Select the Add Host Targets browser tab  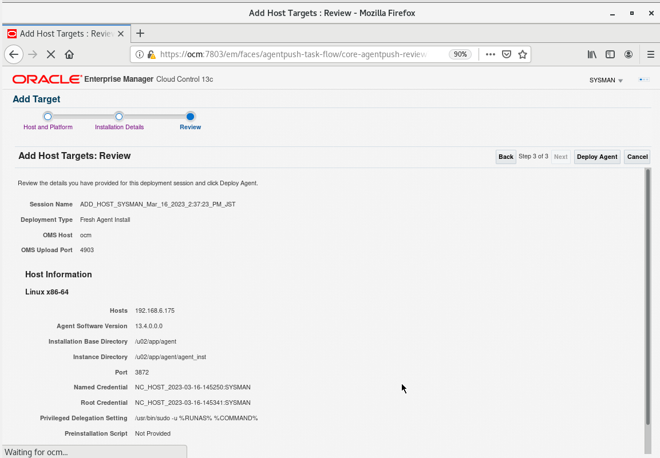66,34
